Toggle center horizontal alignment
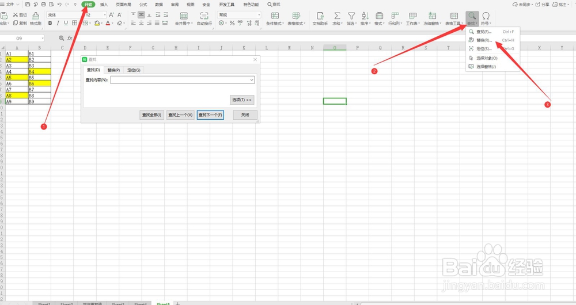 click(142, 23)
